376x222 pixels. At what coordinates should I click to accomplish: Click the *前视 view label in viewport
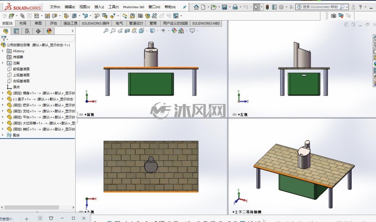click(x=89, y=115)
